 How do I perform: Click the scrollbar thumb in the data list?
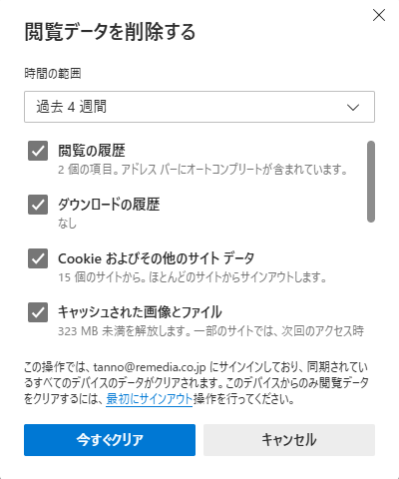[x=371, y=182]
